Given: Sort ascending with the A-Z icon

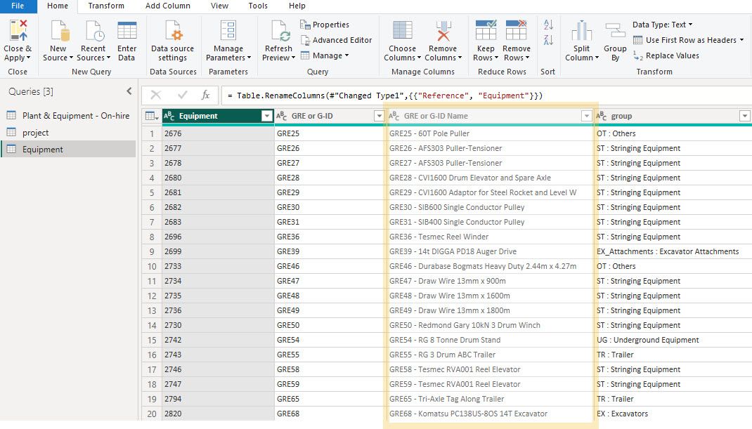Looking at the screenshot, I should 548,25.
